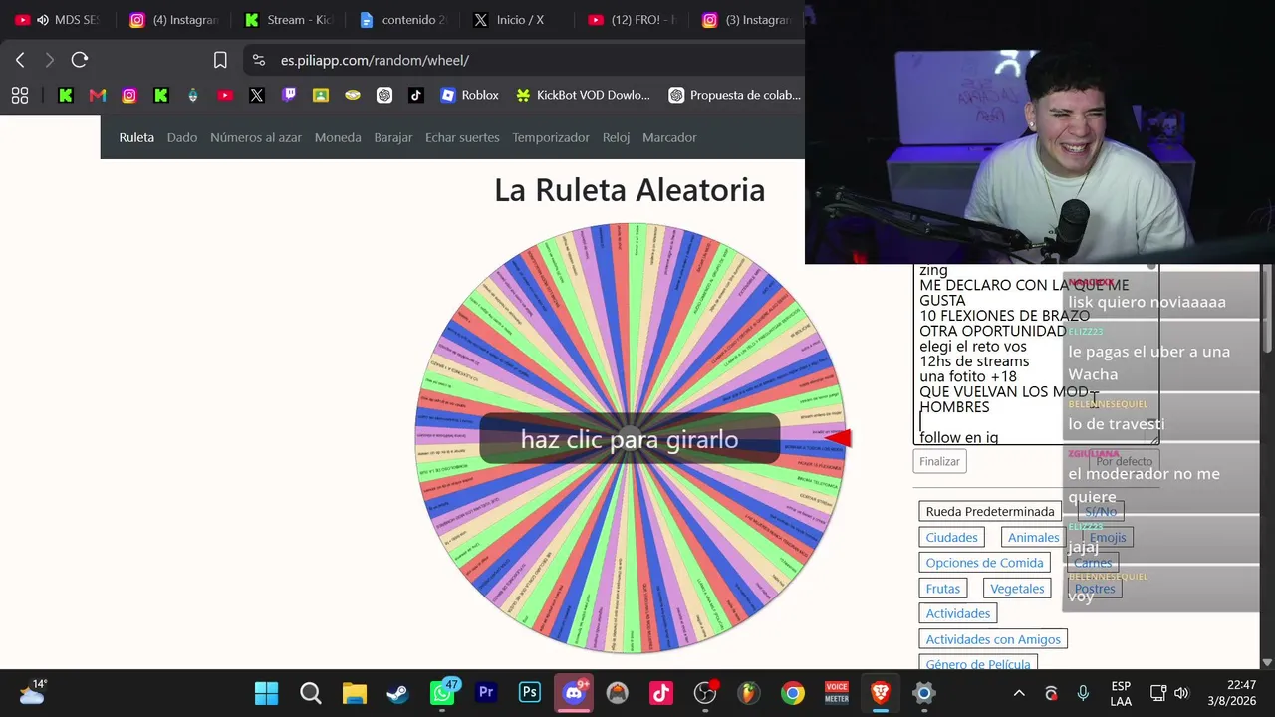The image size is (1275, 717).
Task: Open Windows taskbar search
Action: (311, 693)
